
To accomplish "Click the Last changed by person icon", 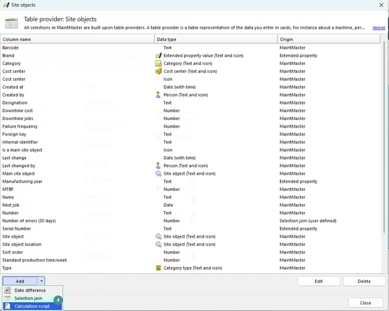I will pyautogui.click(x=158, y=166).
